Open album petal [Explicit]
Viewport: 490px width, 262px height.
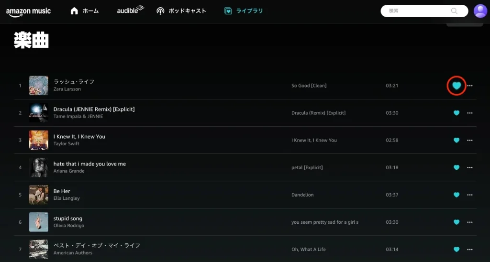click(307, 167)
